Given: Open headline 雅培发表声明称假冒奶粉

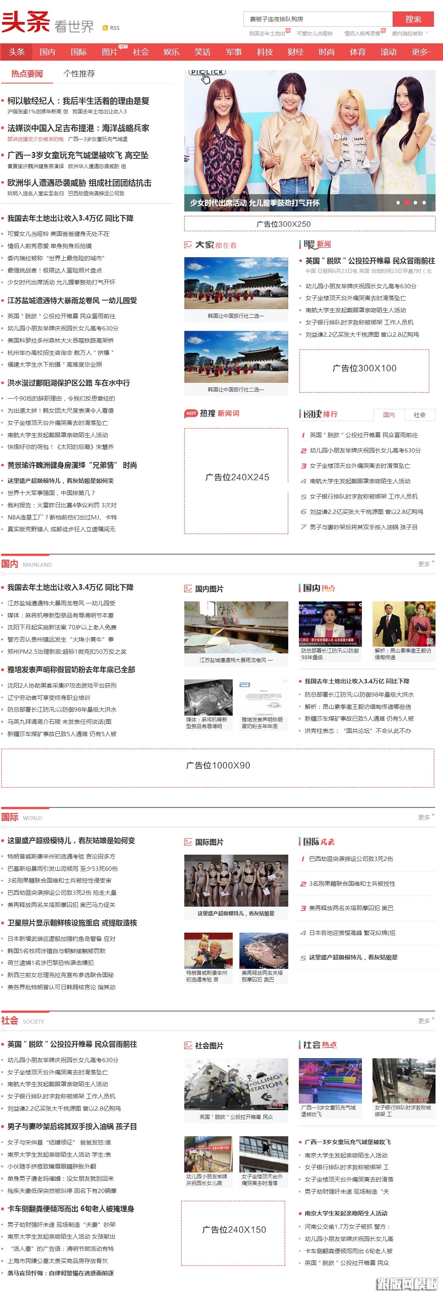Looking at the screenshot, I should pos(71,669).
